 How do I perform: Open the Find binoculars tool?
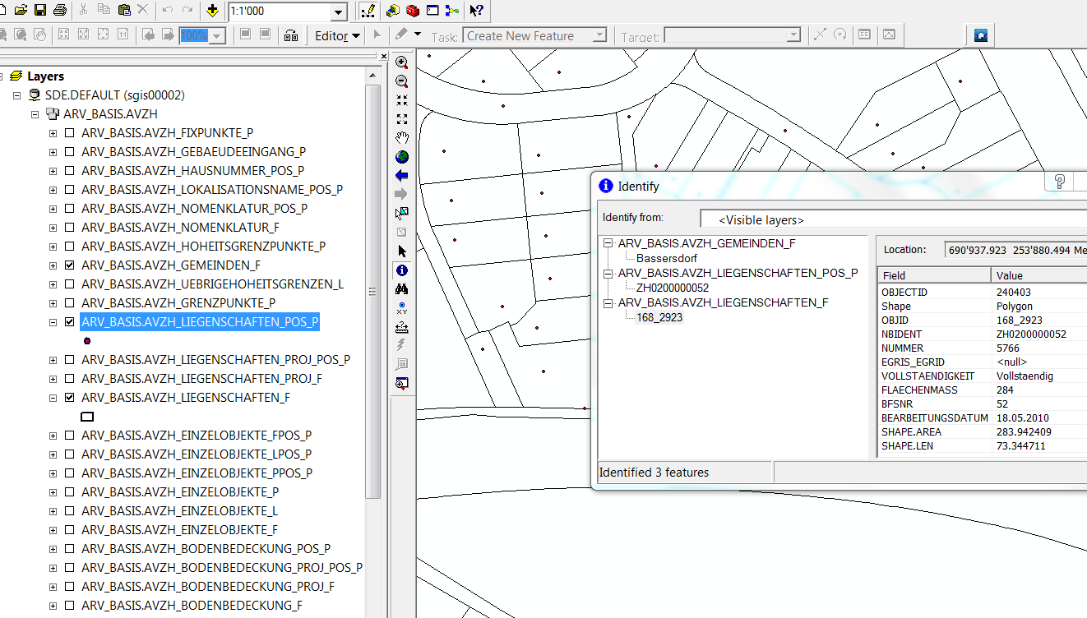[x=402, y=289]
